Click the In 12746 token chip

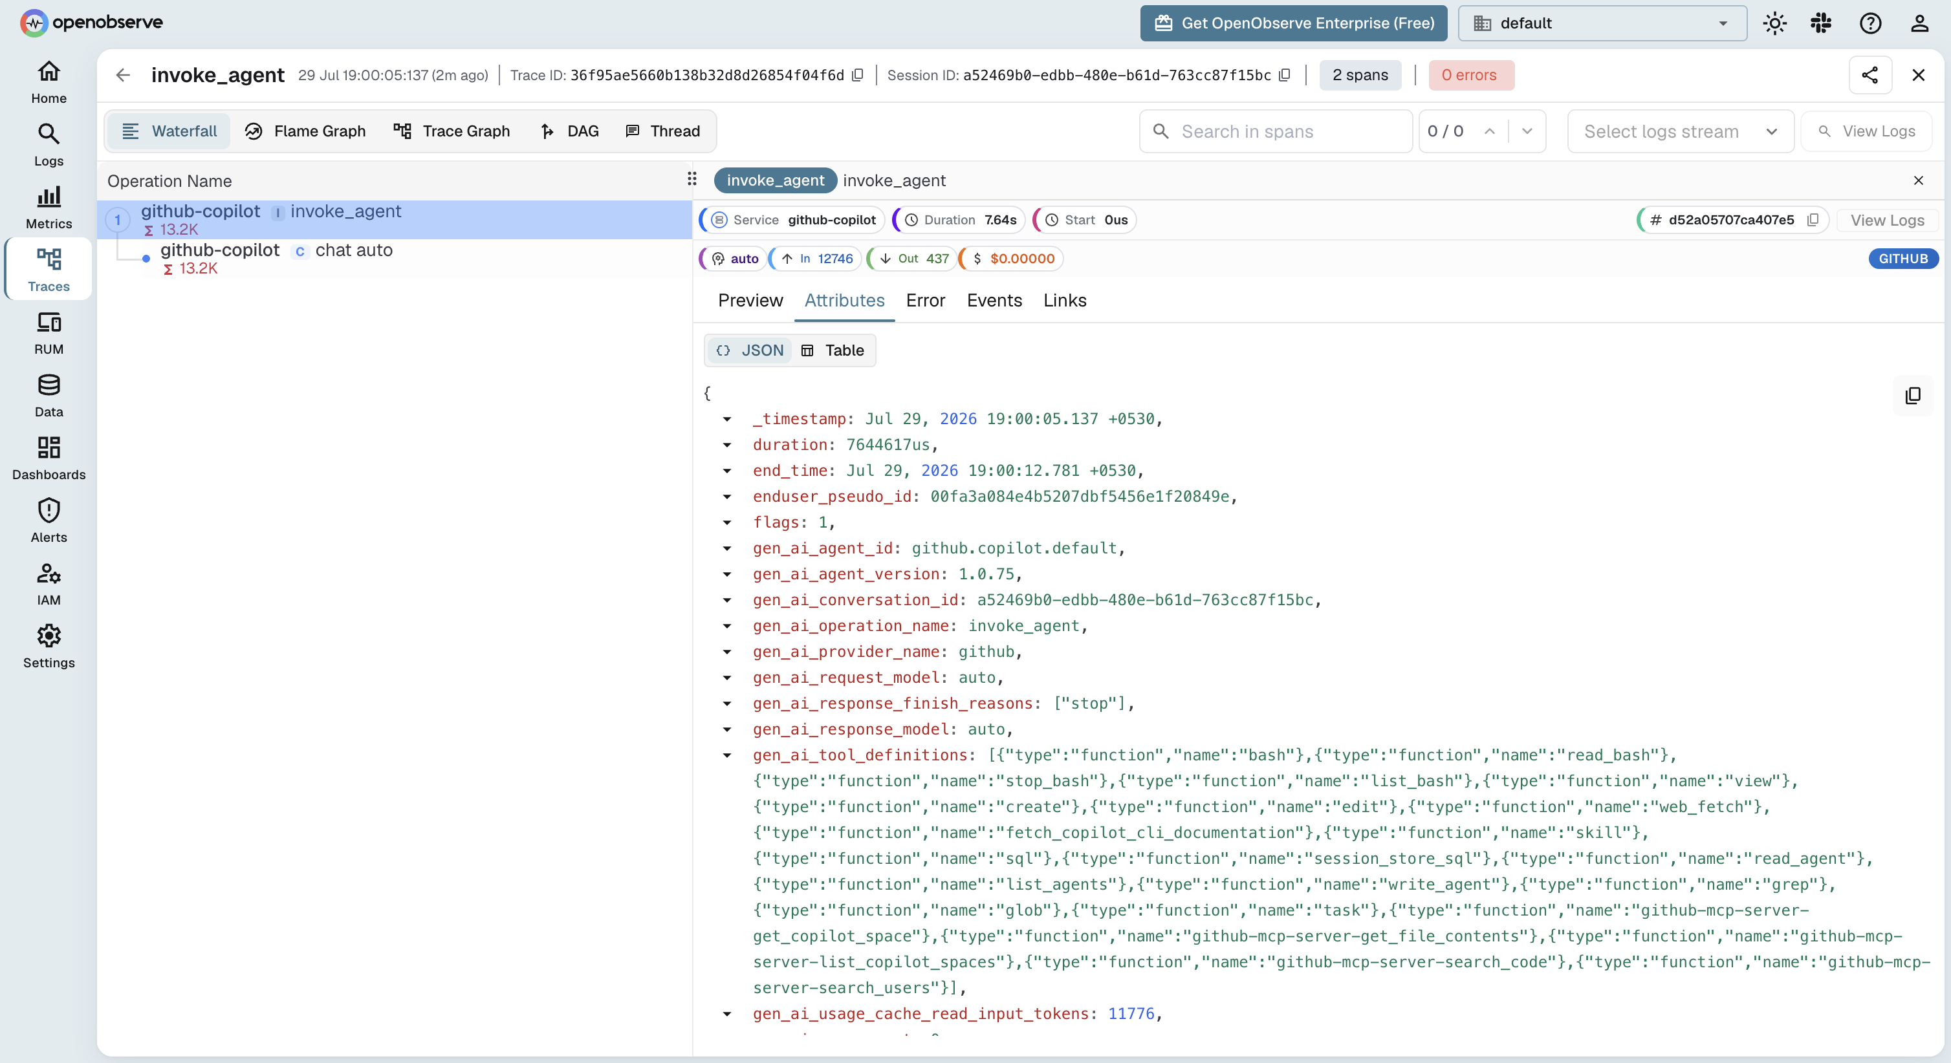(816, 258)
